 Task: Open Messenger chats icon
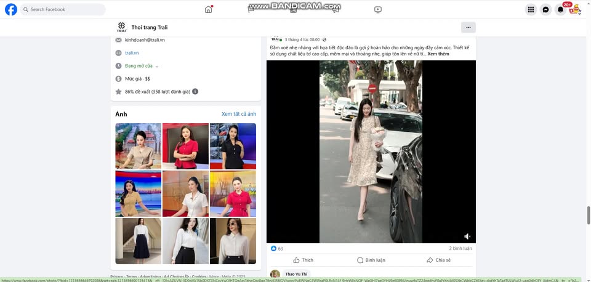click(x=545, y=9)
